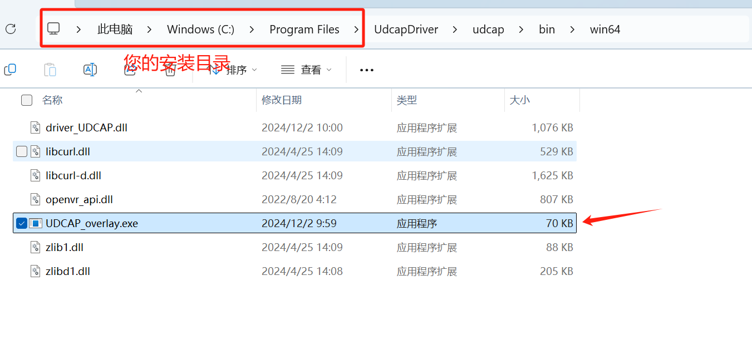Click the 205 KB size value
This screenshot has width=752, height=349.
pyautogui.click(x=557, y=271)
